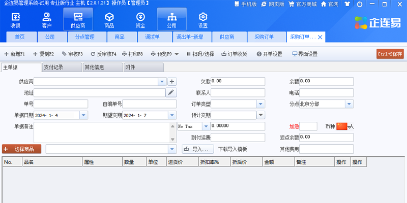Click the 品名 column header

pos(52,162)
